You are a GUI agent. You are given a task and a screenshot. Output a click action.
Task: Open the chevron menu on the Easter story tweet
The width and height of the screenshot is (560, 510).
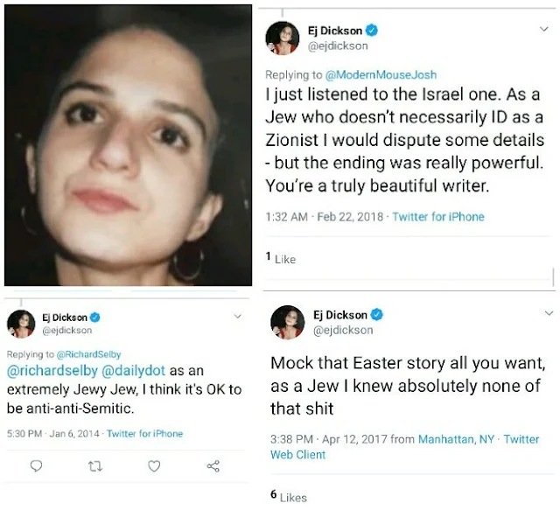pos(543,313)
